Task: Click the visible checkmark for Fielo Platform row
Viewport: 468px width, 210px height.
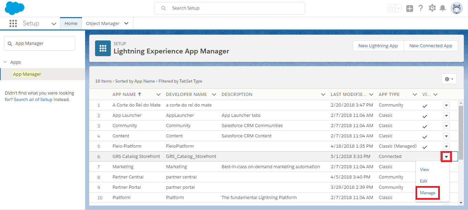Action: [x=425, y=147]
